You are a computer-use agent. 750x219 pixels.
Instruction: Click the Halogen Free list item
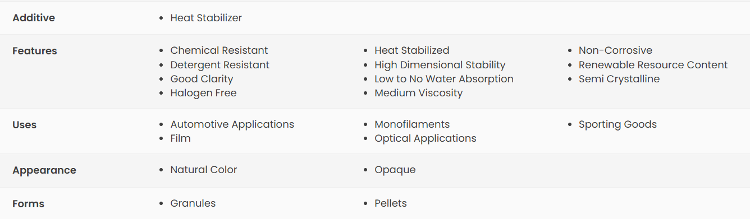pos(203,93)
